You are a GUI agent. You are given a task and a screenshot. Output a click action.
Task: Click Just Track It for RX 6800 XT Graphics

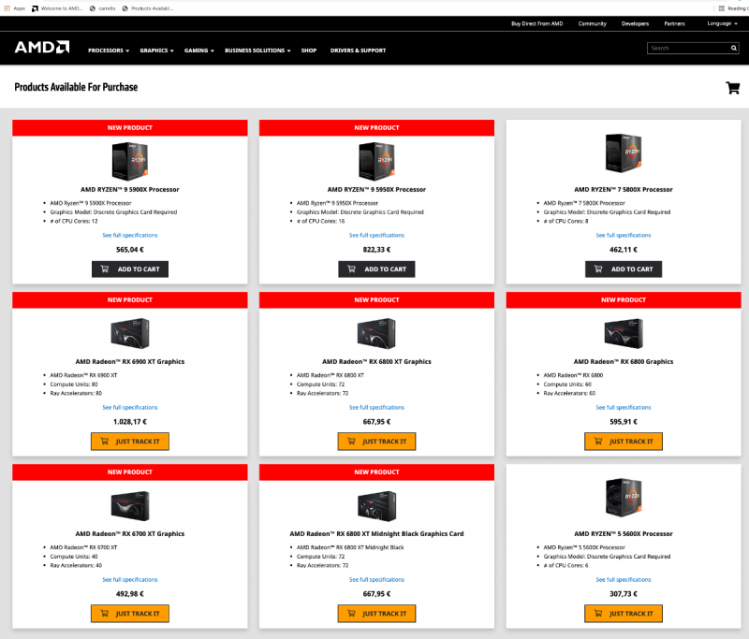pos(377,442)
